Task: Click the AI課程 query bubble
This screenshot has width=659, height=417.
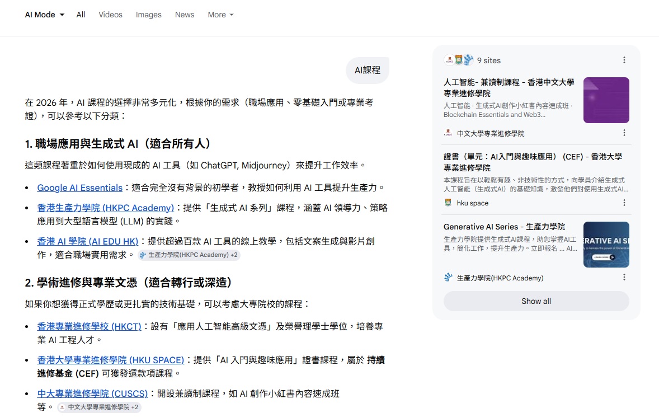Action: coord(368,70)
